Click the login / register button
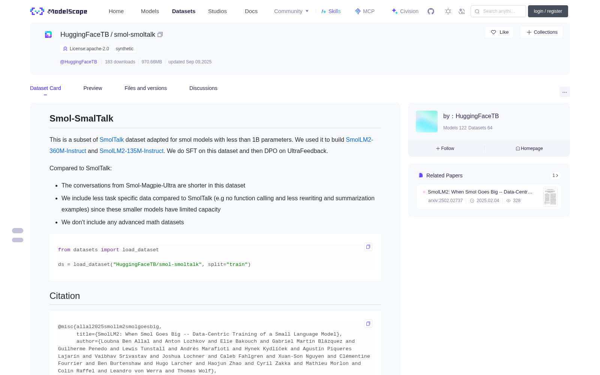This screenshot has height=375, width=600. [548, 11]
